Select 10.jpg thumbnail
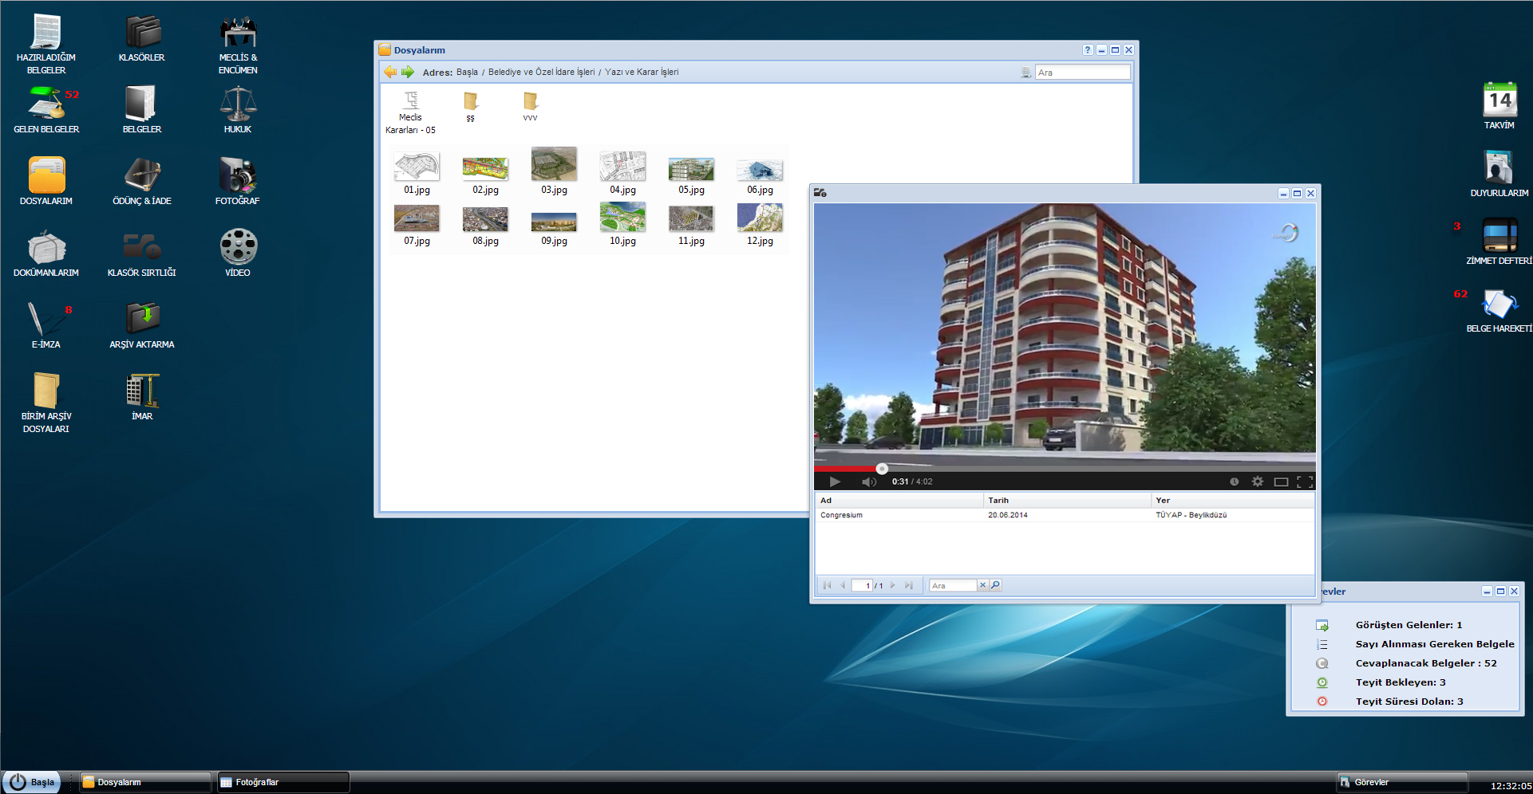This screenshot has height=794, width=1533. click(x=622, y=217)
